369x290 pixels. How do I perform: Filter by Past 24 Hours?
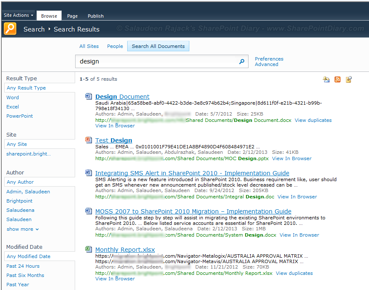23,266
